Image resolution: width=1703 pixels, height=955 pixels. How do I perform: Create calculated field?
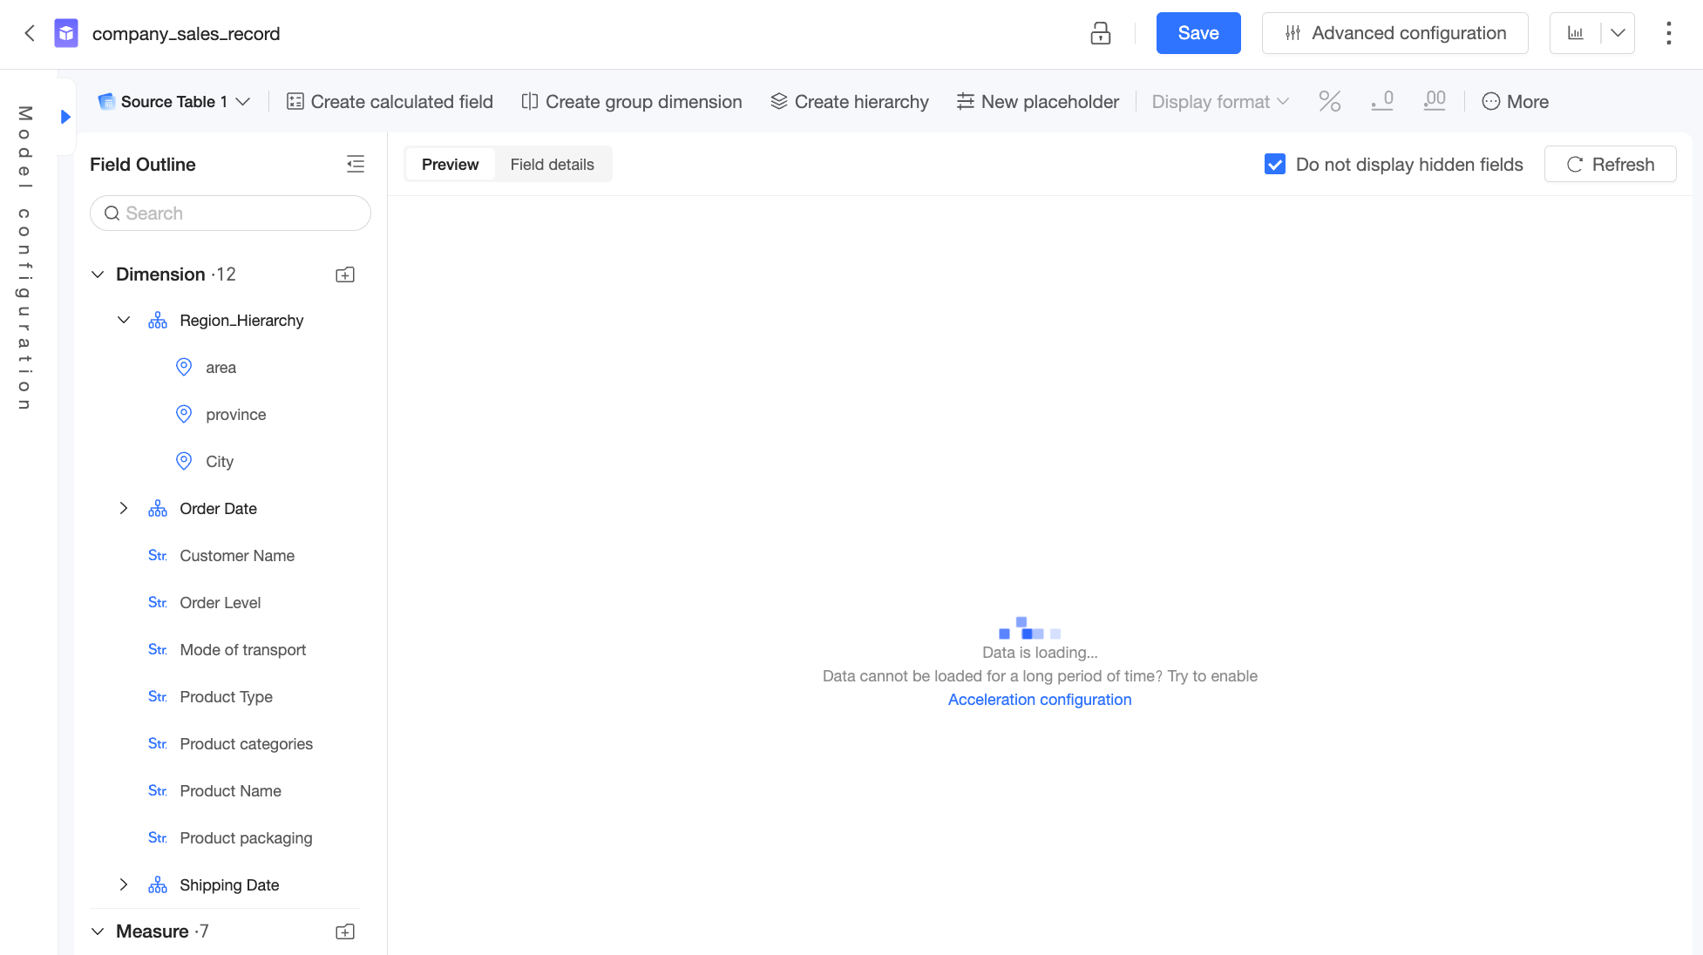[390, 102]
